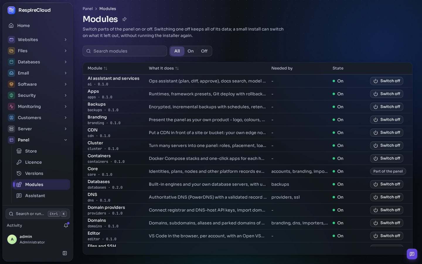Image resolution: width=422 pixels, height=264 pixels.
Task: Switch off the Backups module
Action: [x=387, y=107]
